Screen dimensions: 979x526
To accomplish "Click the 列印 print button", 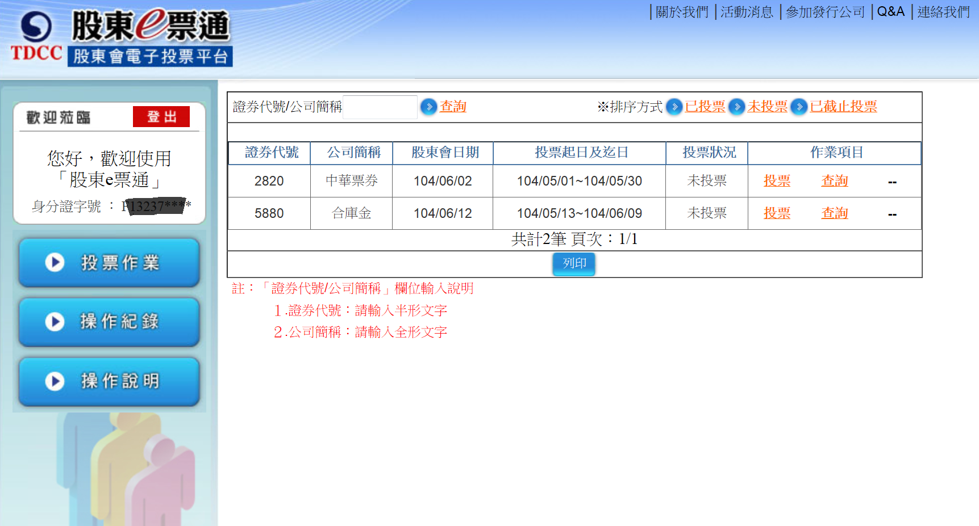I will [x=574, y=264].
